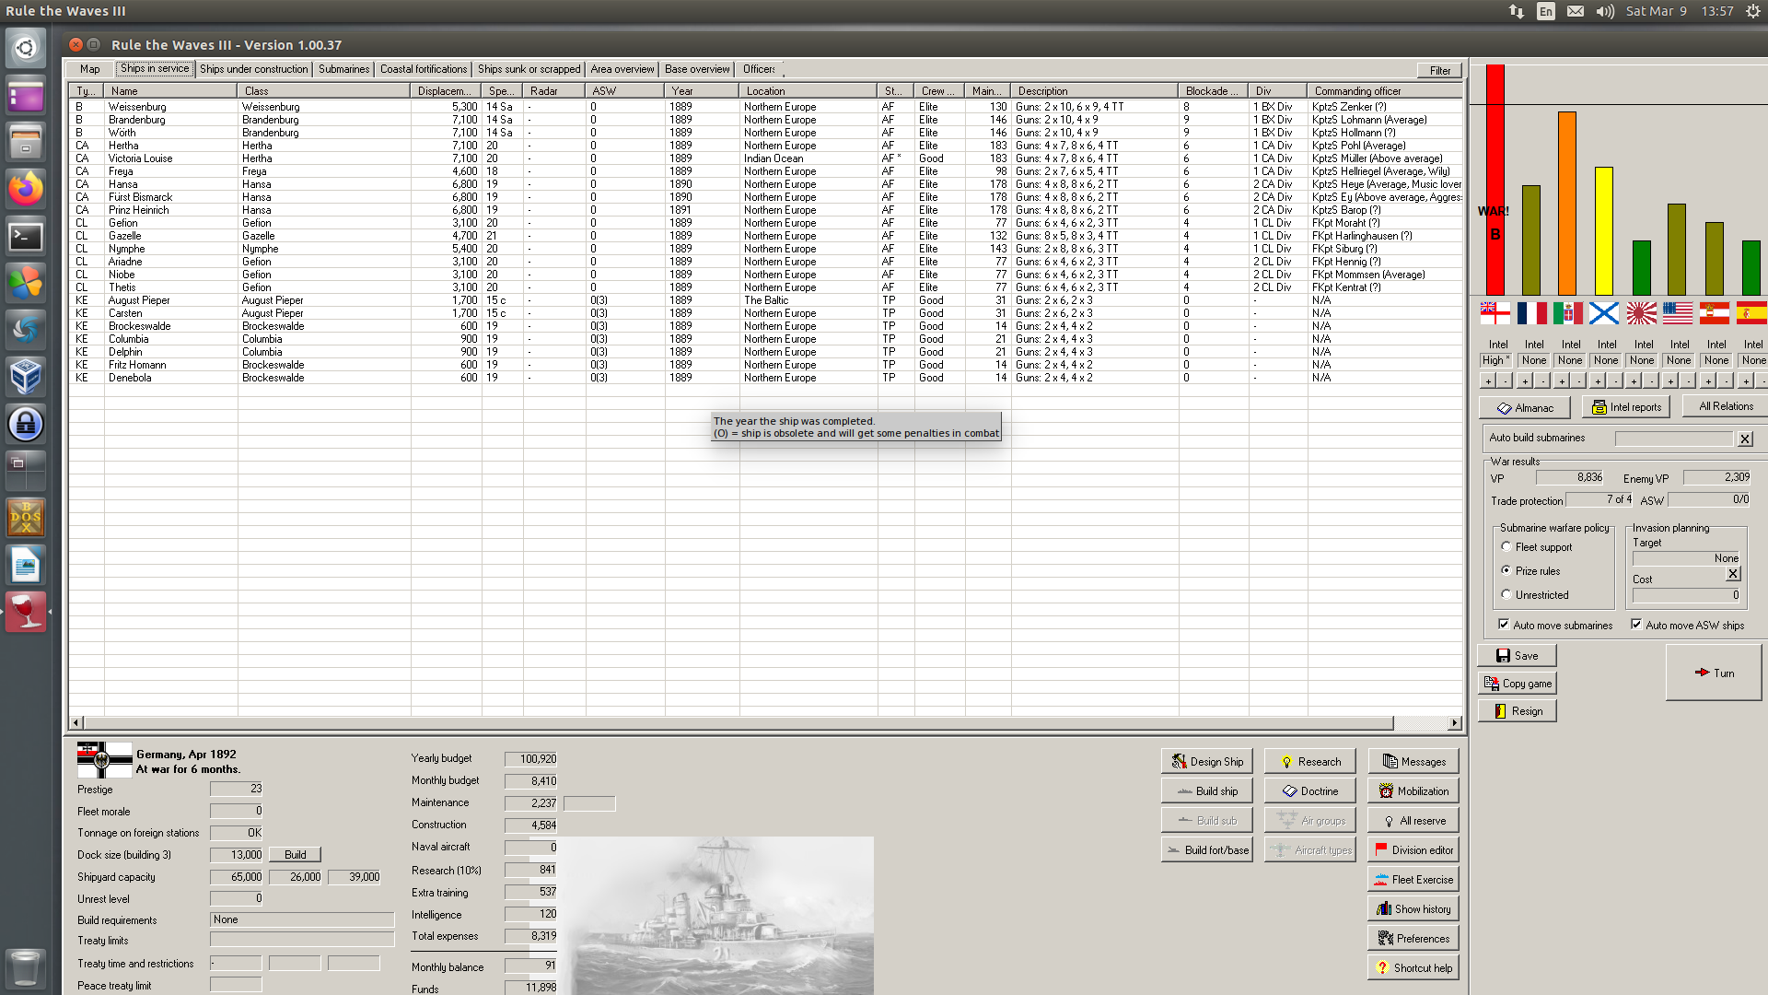Select the British naval ensign flag

(1495, 313)
